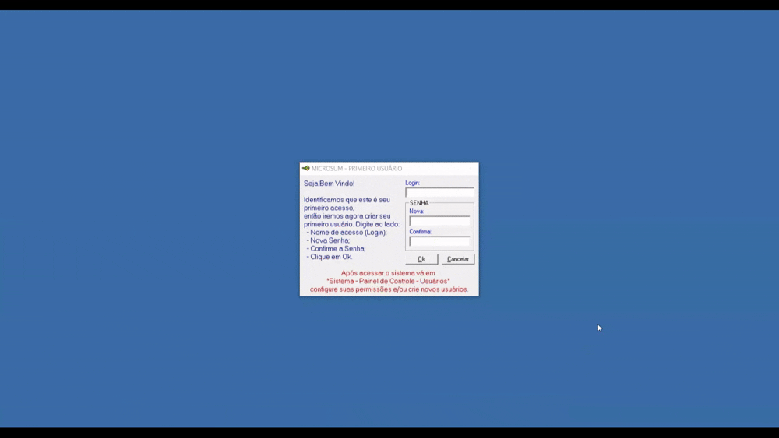Focus the Login input field

click(439, 192)
